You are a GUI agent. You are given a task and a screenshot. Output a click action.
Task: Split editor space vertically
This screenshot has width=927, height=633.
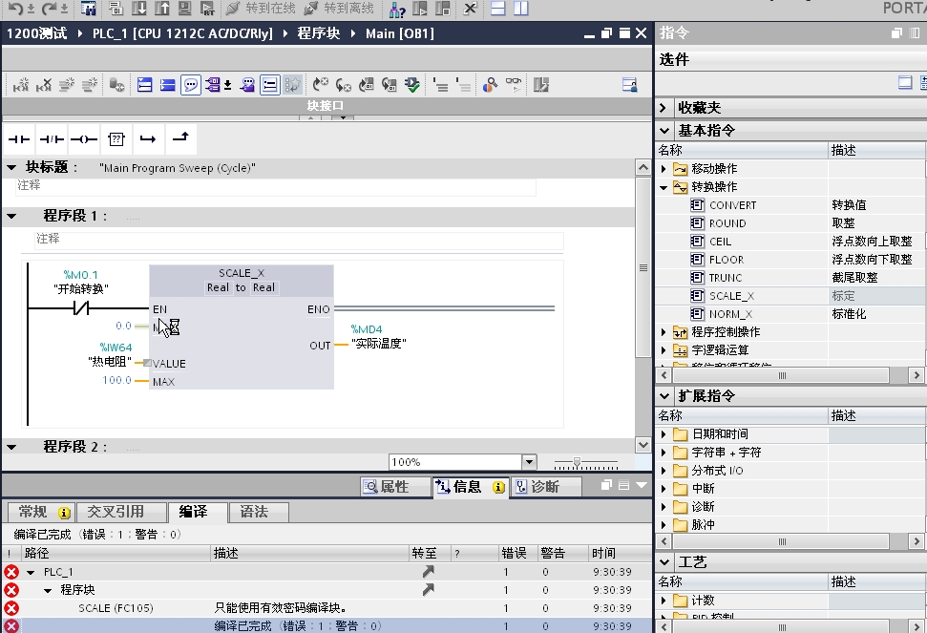pos(521,9)
